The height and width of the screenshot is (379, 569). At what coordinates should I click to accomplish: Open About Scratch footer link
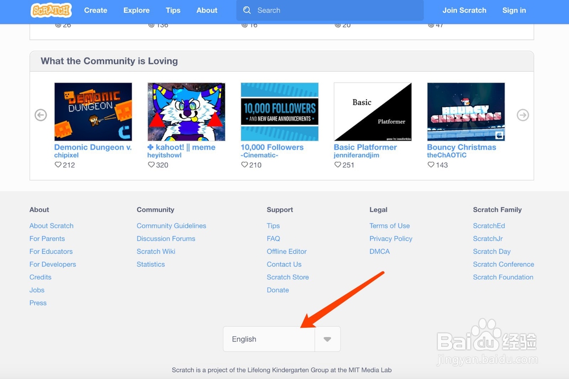click(x=52, y=226)
